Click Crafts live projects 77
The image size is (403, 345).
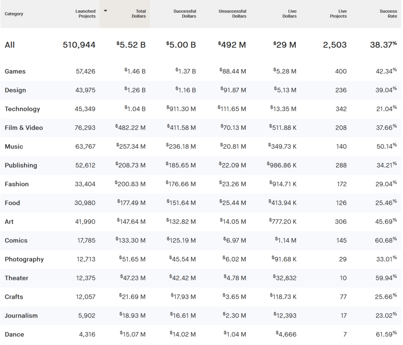pos(343,297)
